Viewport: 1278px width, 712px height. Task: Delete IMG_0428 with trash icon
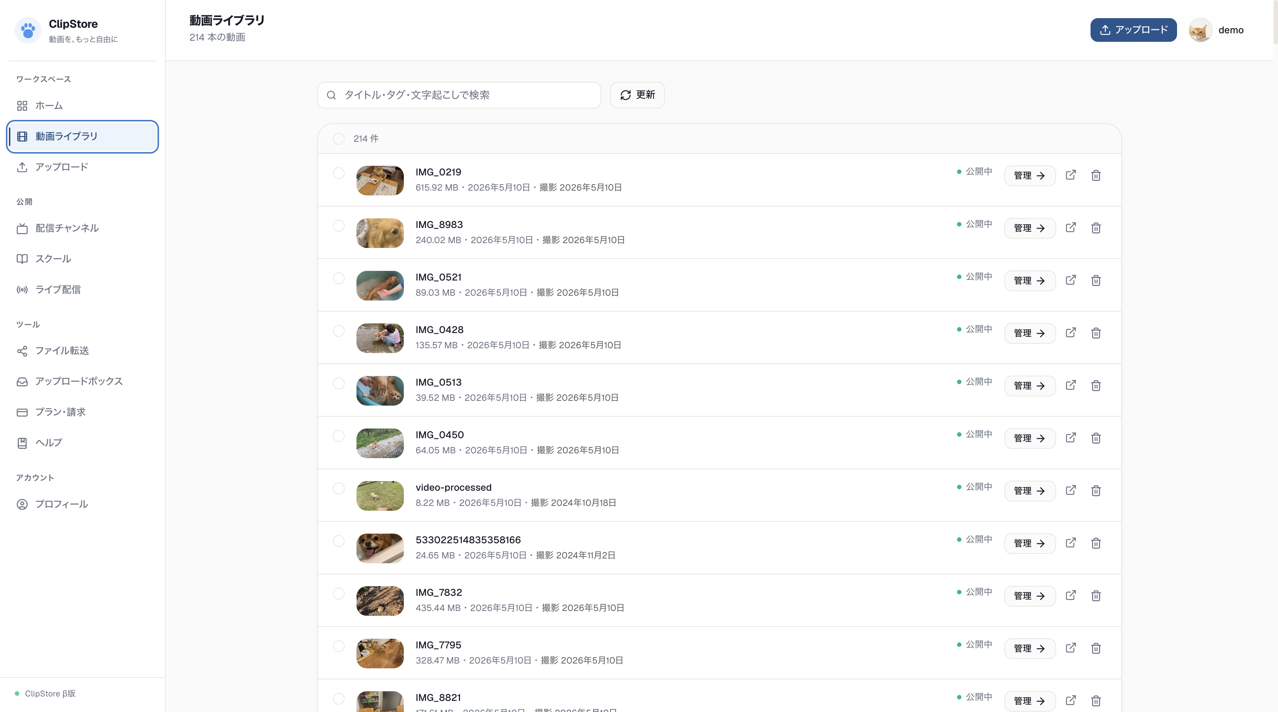[x=1096, y=333]
